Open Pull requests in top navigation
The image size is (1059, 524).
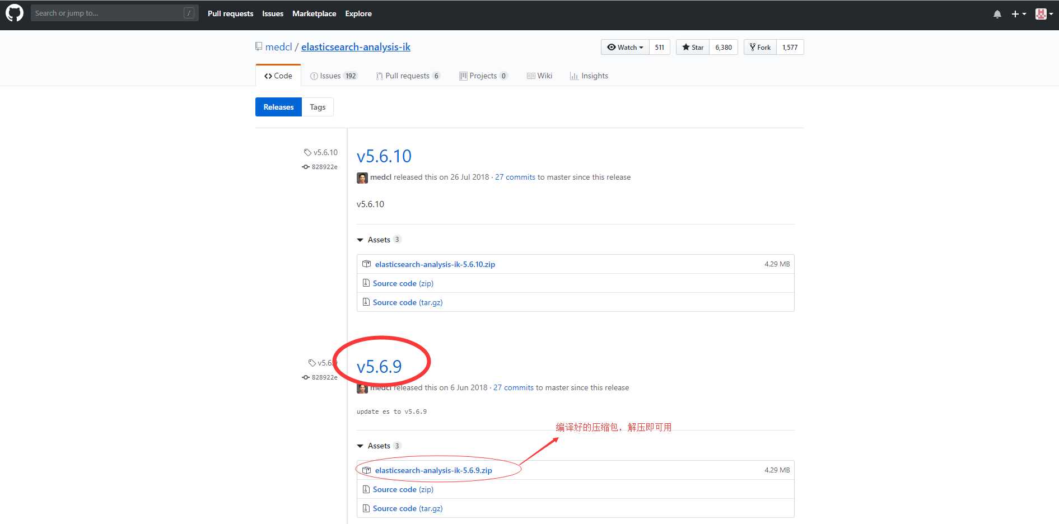click(x=230, y=13)
